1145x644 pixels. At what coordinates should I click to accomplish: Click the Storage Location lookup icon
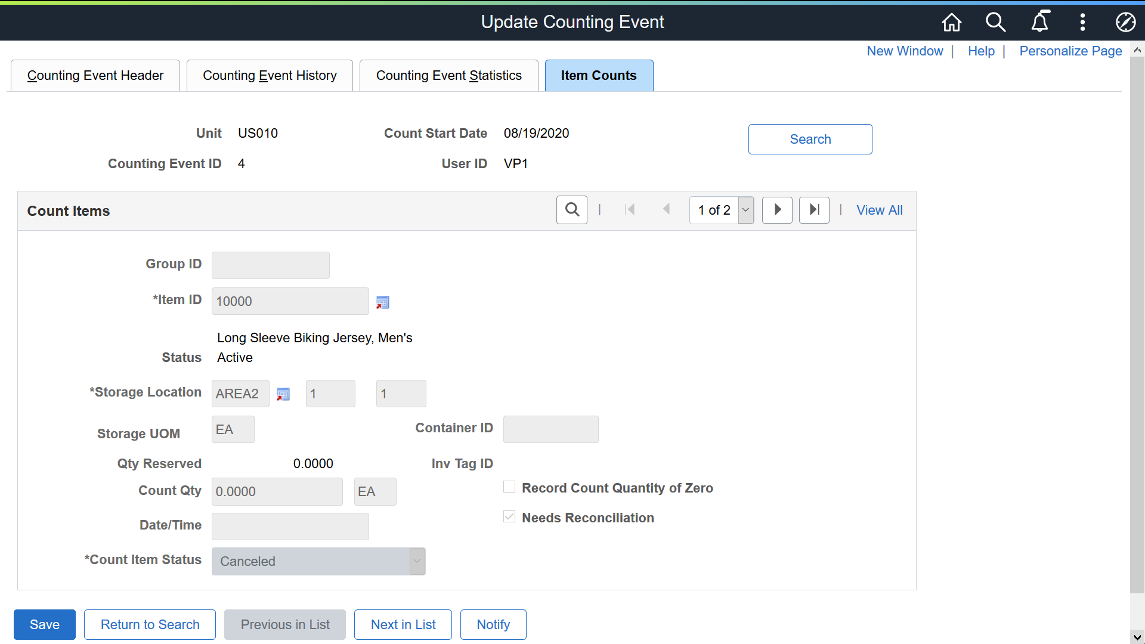pyautogui.click(x=283, y=394)
